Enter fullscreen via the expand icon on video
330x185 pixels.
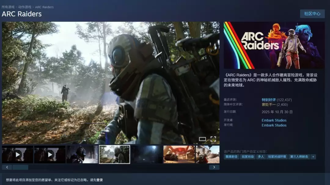click(x=214, y=139)
